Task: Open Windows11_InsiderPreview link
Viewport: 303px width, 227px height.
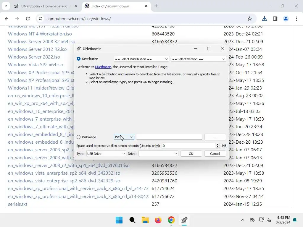Action: tap(41, 88)
